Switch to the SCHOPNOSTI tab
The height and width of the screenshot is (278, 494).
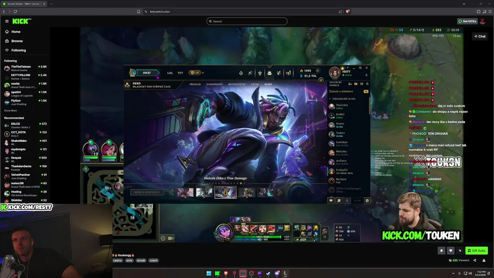[215, 84]
